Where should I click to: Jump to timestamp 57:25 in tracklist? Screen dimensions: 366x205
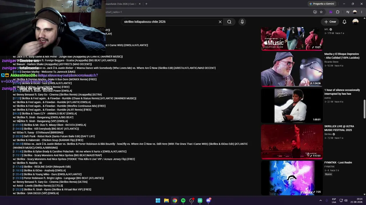pyautogui.click(x=17, y=99)
